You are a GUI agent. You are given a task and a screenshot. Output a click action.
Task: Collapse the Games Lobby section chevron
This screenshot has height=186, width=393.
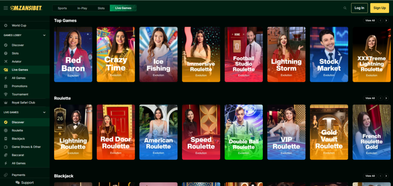click(45, 35)
